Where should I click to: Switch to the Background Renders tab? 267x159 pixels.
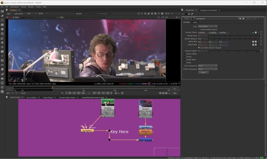(x=209, y=10)
